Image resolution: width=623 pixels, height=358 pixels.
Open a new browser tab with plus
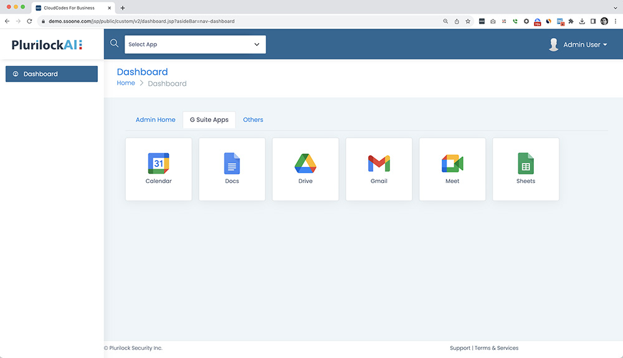pyautogui.click(x=123, y=8)
